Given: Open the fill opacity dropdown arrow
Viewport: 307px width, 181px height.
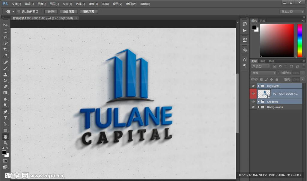Looking at the screenshot, I should pos(303,79).
